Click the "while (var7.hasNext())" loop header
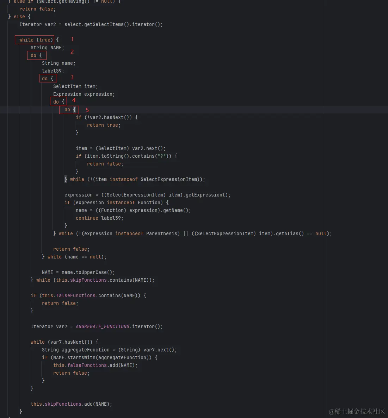388x418 pixels. coord(64,342)
